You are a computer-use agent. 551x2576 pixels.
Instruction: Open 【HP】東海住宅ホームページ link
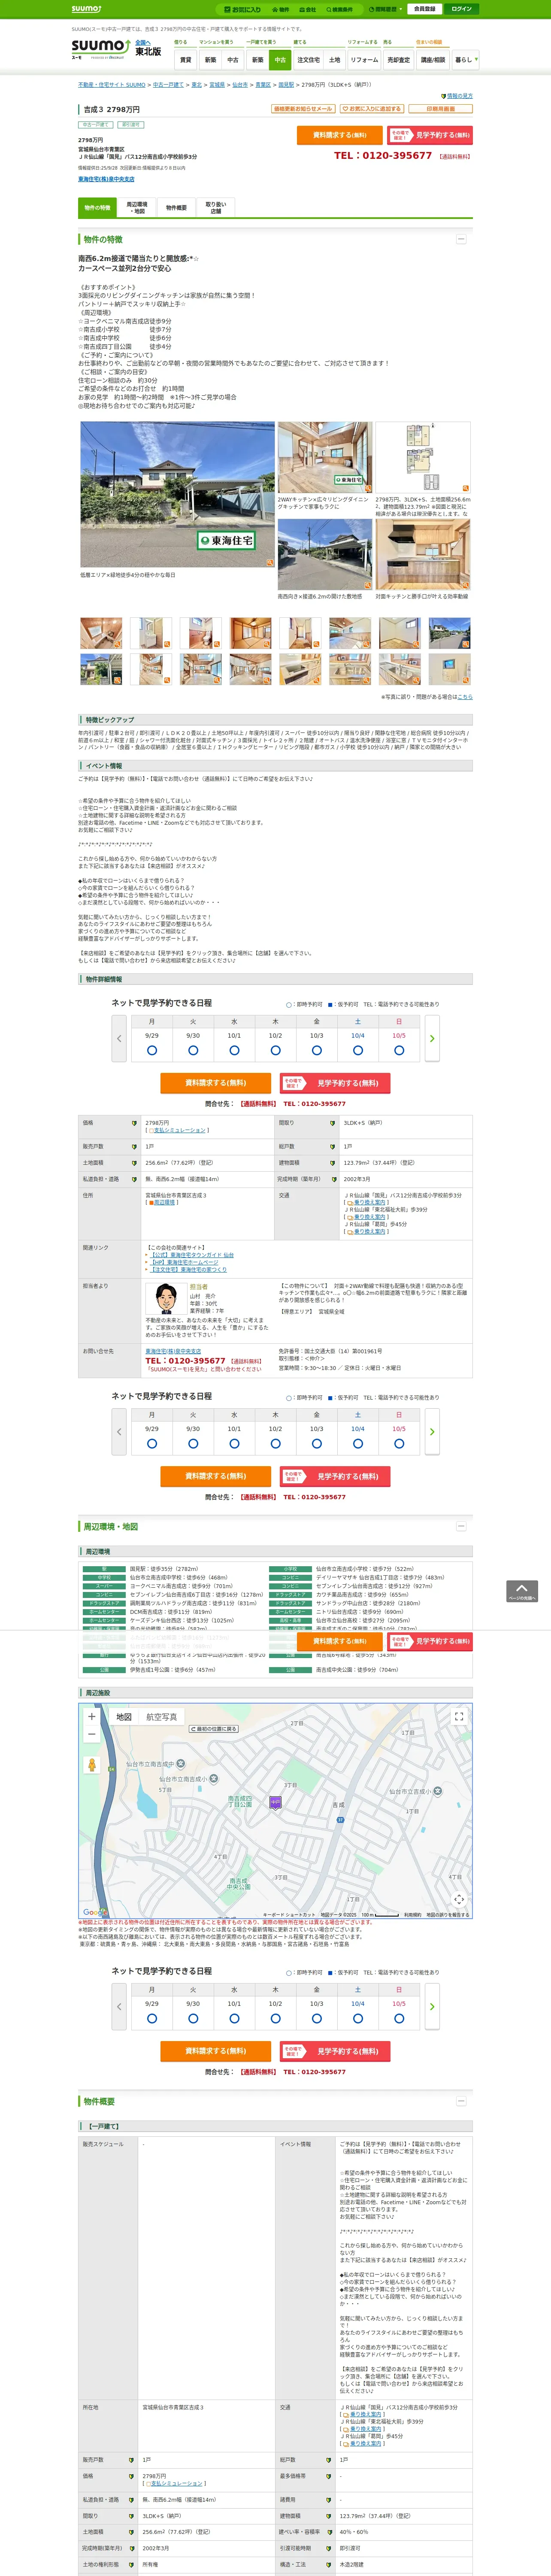[184, 1262]
